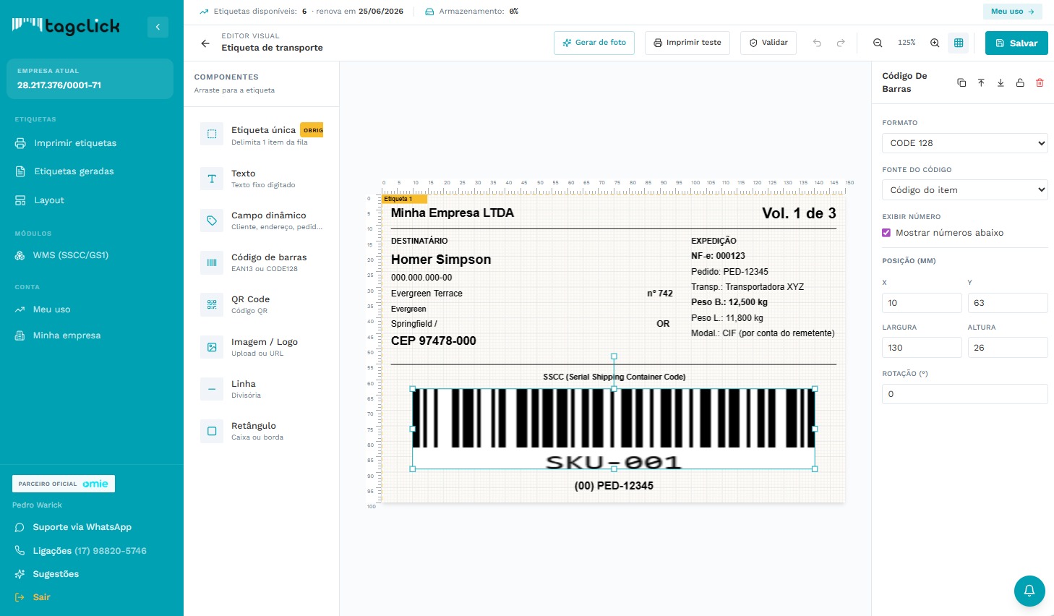Toggle the canvas grid view
This screenshot has height=616, width=1054.
click(959, 43)
